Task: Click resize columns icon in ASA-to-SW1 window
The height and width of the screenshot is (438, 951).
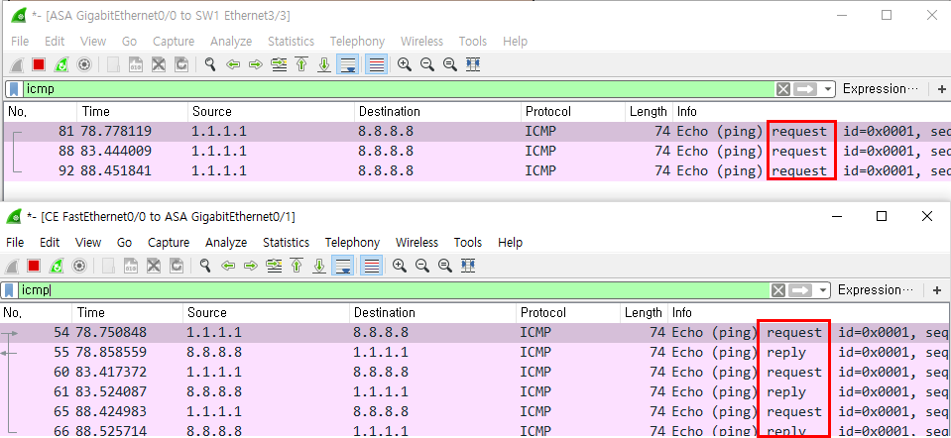Action: tap(473, 64)
